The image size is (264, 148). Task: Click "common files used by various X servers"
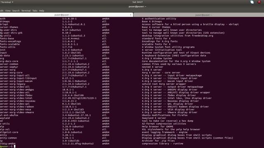169,64
